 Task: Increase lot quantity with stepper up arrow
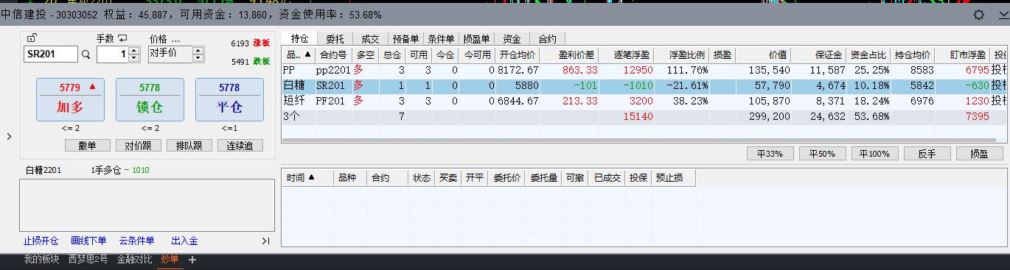point(133,50)
